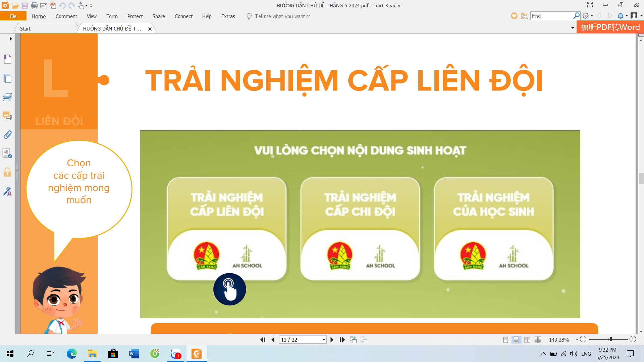The height and width of the screenshot is (362, 644).
Task: Open the Attachments paperclip panel
Action: click(x=7, y=135)
